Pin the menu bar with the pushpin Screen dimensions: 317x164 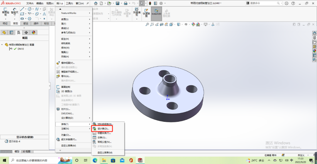coord(87,4)
